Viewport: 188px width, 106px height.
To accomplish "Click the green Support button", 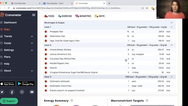I will coord(9,101).
